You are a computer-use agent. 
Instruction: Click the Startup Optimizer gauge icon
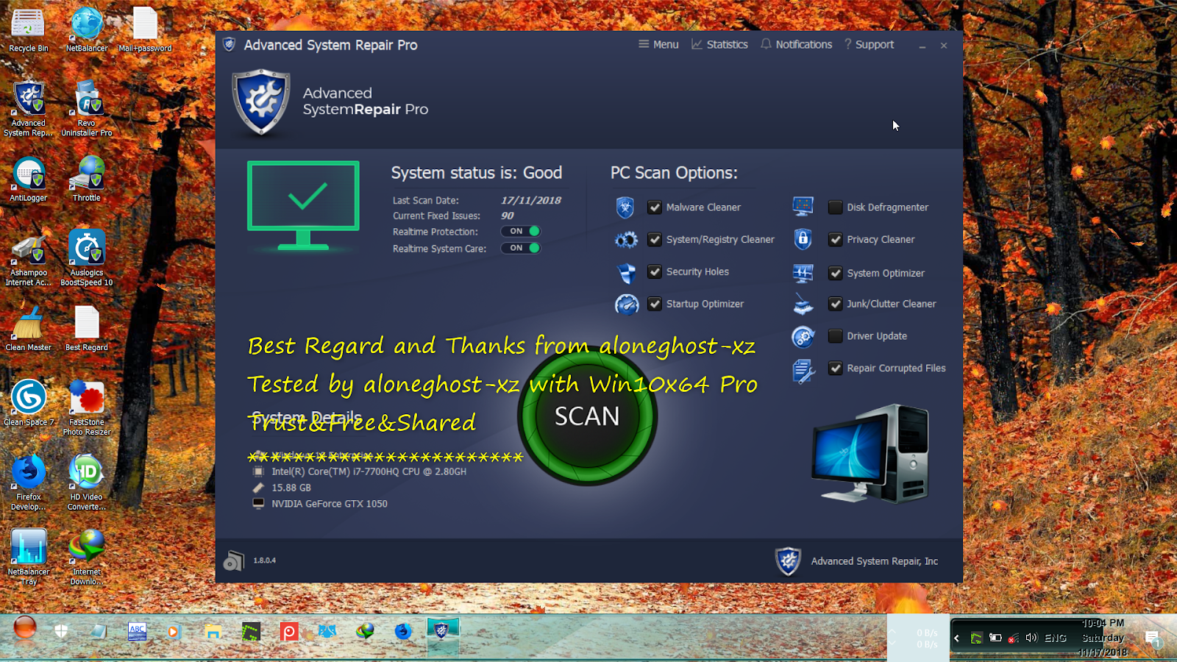coord(627,304)
